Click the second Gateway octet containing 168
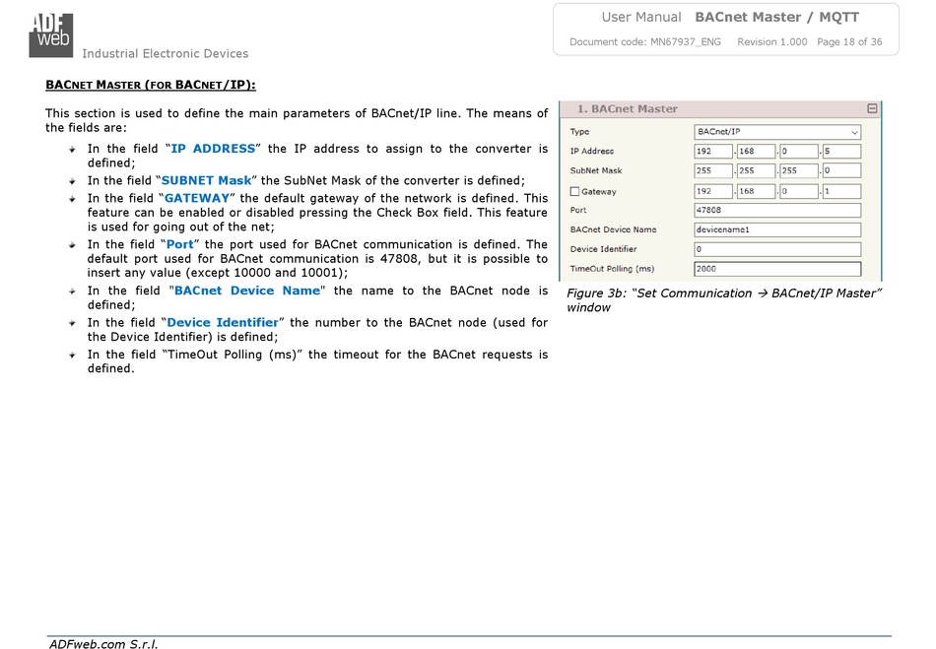The image size is (936, 649). (756, 191)
